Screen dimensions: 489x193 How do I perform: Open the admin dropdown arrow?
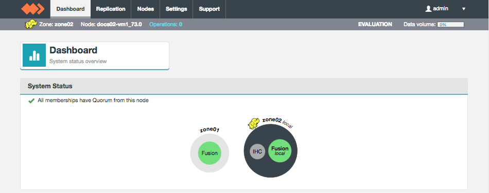[x=464, y=9]
